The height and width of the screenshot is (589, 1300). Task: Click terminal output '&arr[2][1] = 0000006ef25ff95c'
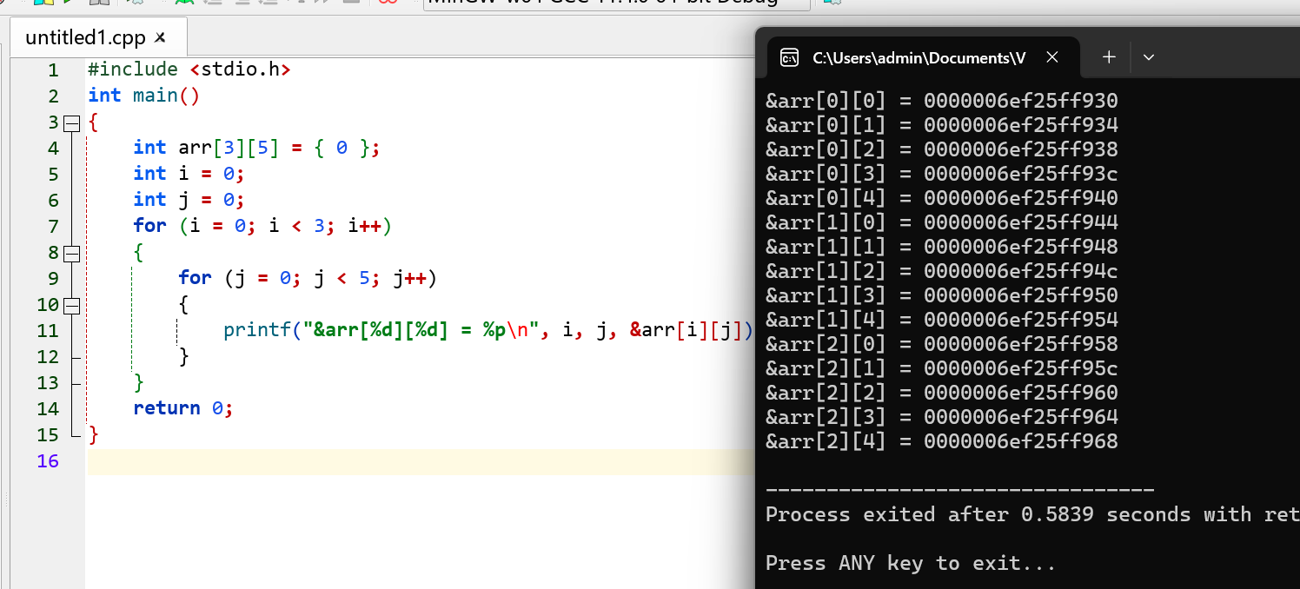point(942,368)
